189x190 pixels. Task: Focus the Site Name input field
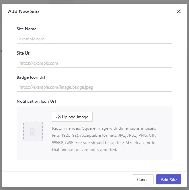tap(94, 39)
